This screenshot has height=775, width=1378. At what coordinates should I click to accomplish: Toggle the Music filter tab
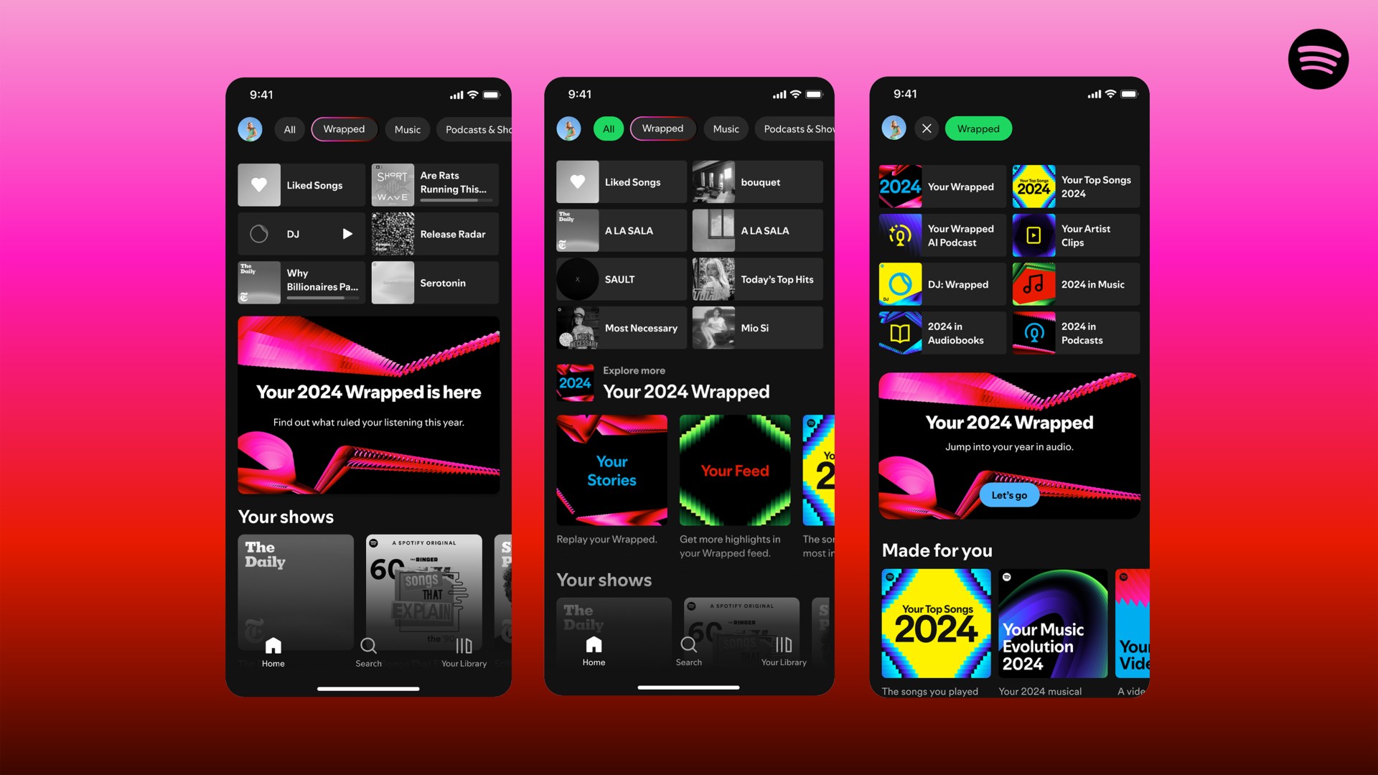[406, 128]
